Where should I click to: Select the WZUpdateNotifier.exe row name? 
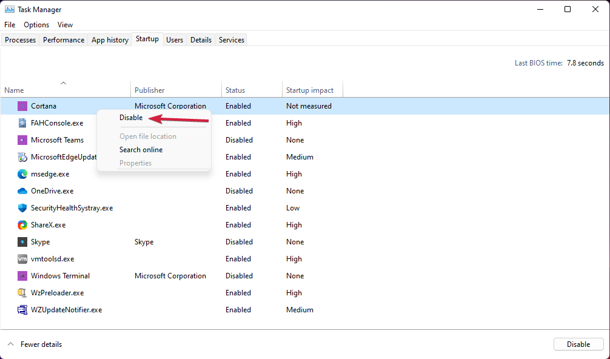click(67, 310)
